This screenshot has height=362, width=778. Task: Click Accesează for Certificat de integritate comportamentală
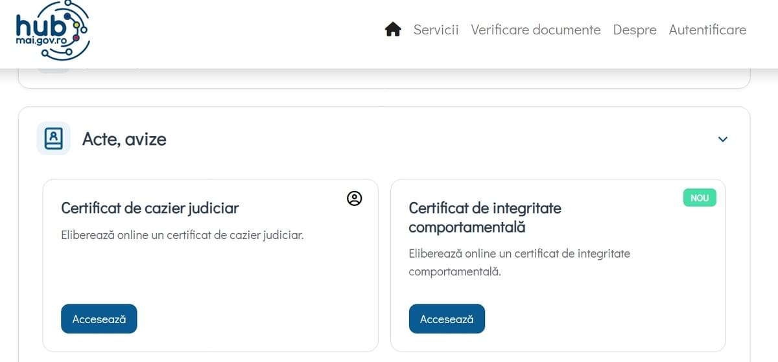(447, 319)
